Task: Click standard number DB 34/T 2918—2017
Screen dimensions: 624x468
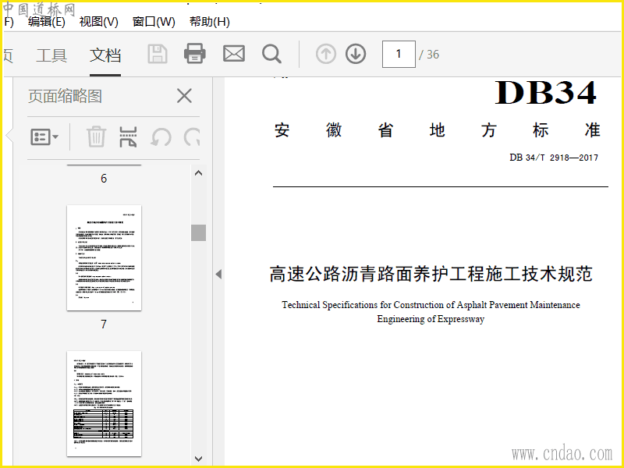Action: tap(554, 158)
